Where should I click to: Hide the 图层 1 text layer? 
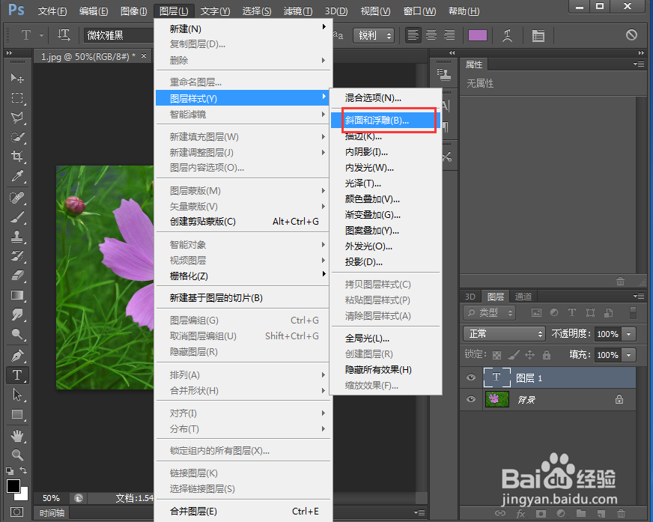click(471, 378)
